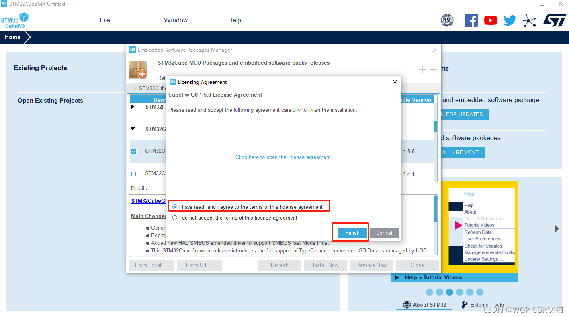The width and height of the screenshot is (569, 317).
Task: Select the first carousel dot indicator
Action: pyautogui.click(x=430, y=292)
